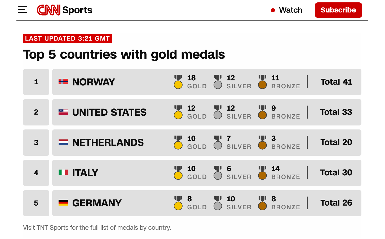The height and width of the screenshot is (239, 385).
Task: Click the United States silver medal icon
Action: [x=218, y=112]
